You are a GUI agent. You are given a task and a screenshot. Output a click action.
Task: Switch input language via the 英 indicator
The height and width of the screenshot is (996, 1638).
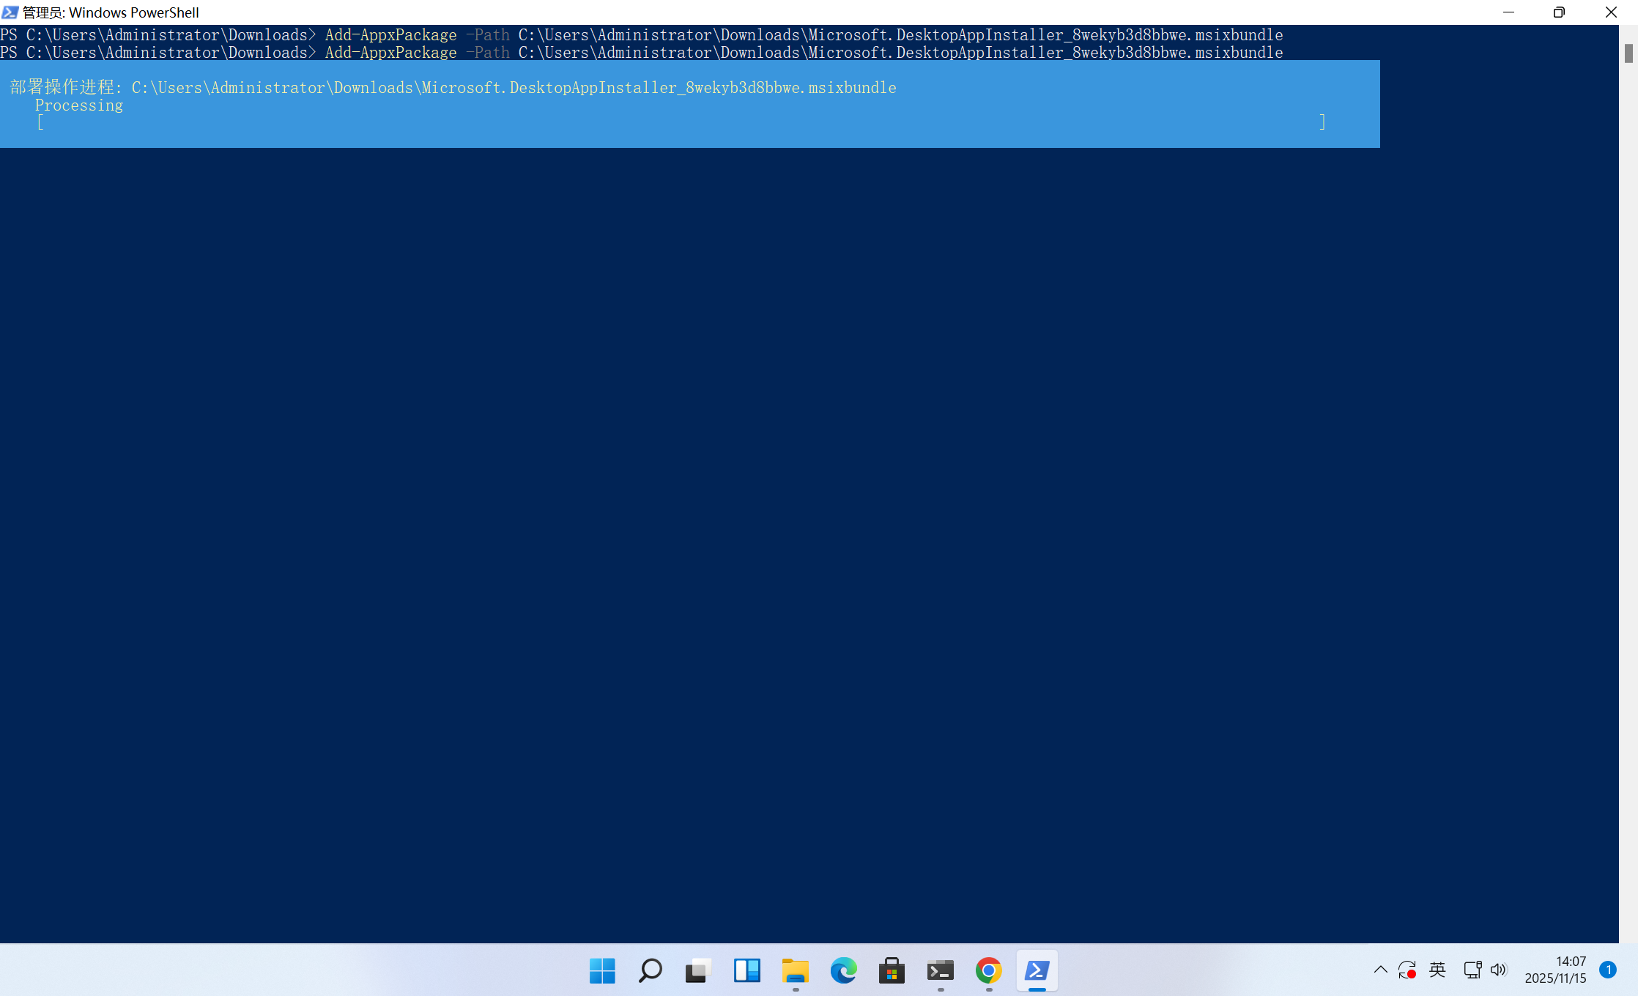tap(1437, 970)
